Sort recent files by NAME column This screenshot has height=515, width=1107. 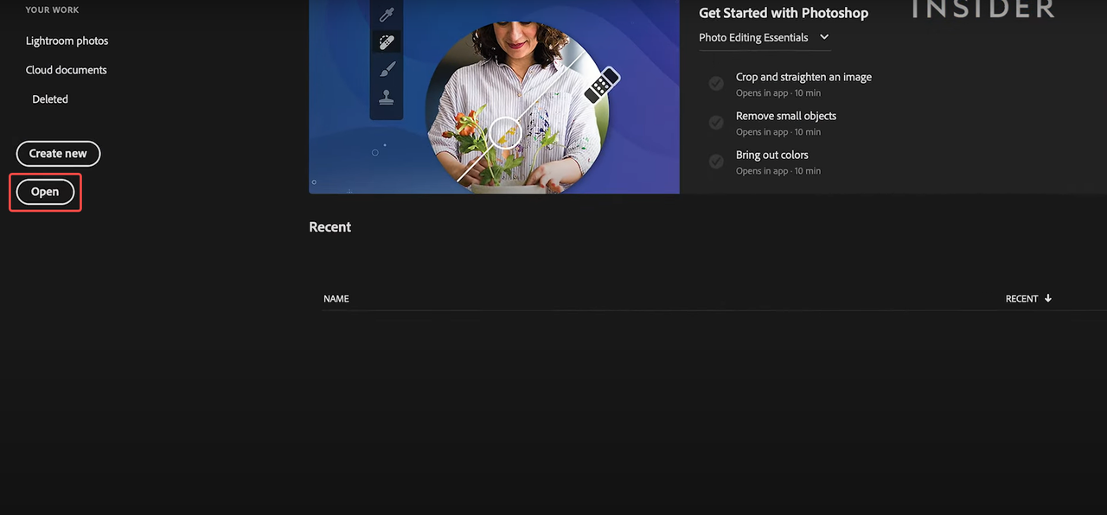click(x=336, y=299)
